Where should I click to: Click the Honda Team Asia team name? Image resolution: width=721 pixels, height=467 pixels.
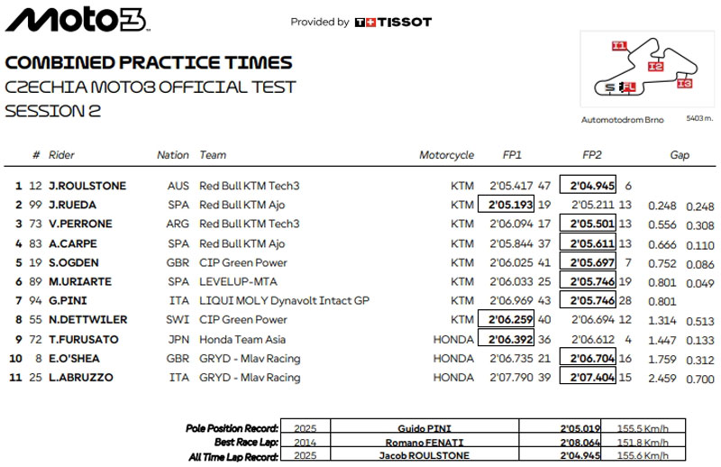pyautogui.click(x=238, y=339)
